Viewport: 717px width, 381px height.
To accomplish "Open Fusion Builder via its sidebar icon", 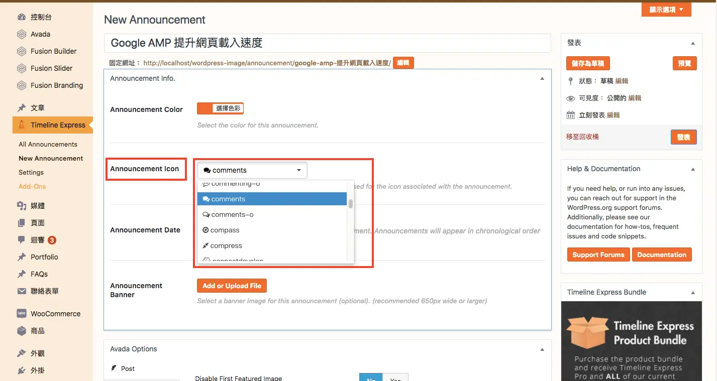I will tap(22, 51).
